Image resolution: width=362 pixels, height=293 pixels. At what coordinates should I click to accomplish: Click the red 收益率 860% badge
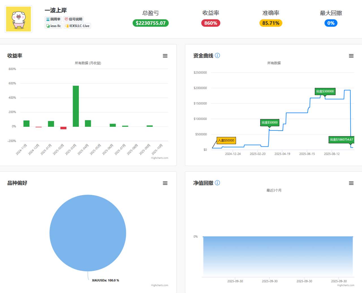pyautogui.click(x=210, y=23)
